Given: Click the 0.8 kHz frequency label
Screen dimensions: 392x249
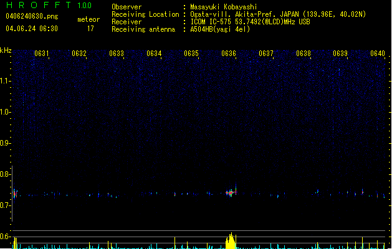Looking at the screenshot, I should pyautogui.click(x=5, y=174).
